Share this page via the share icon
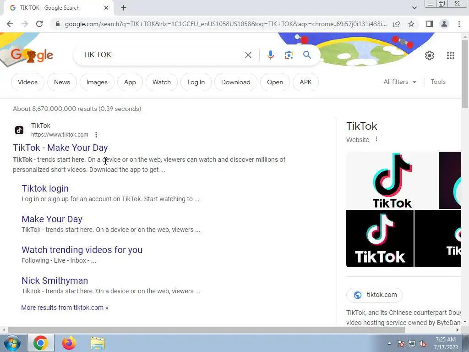 click(397, 24)
